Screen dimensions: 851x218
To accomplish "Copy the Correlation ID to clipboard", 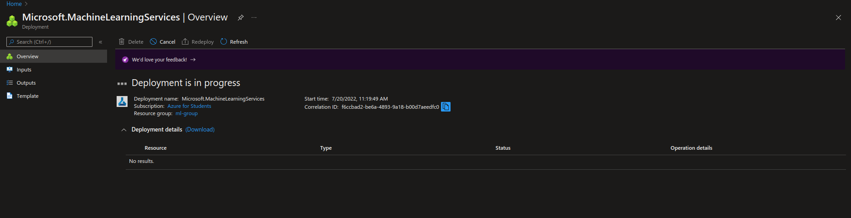I will (446, 106).
